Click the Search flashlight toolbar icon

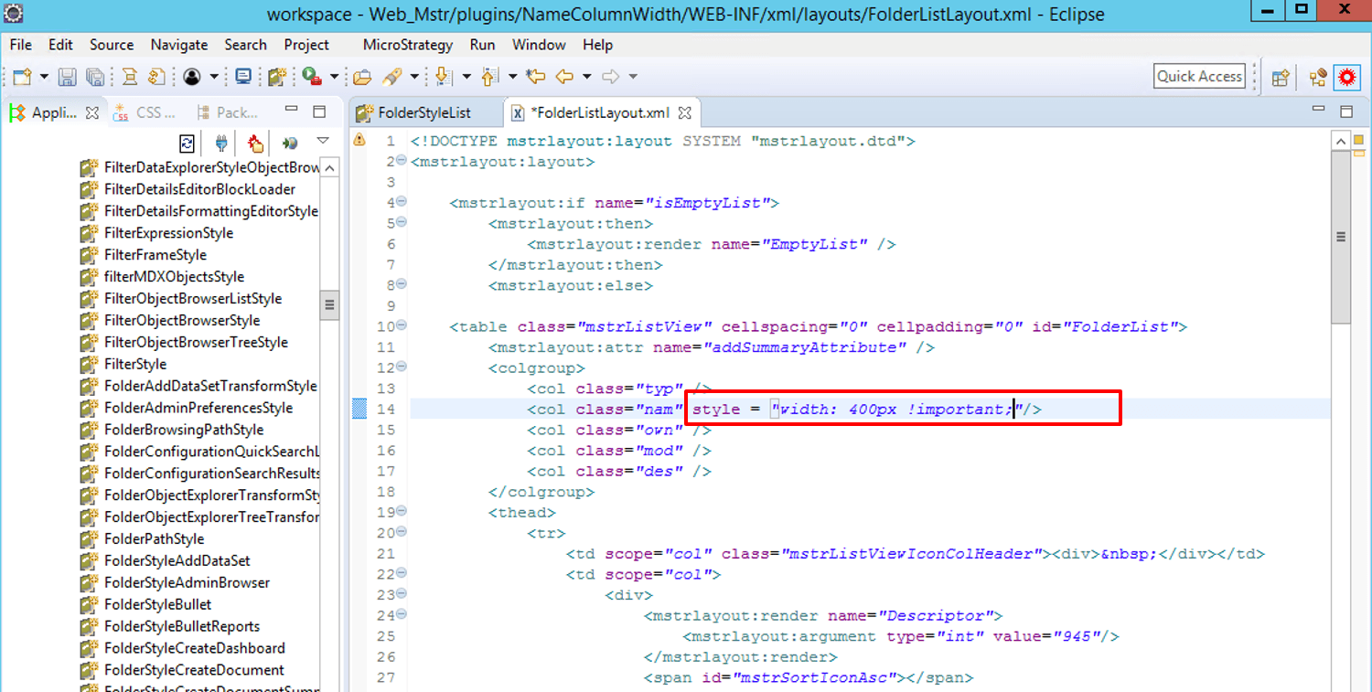point(391,78)
